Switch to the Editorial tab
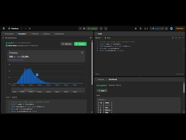Image resolution: width=186 pixels, height=140 pixels. point(34,34)
